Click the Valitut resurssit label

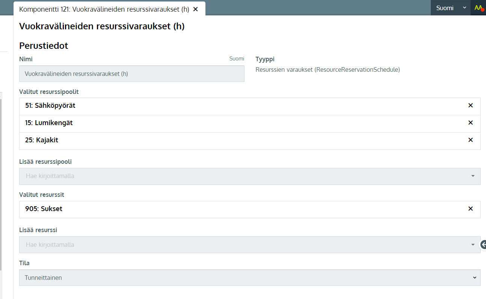42,195
